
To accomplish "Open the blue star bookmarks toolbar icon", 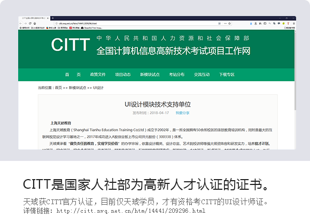I will (251, 24).
